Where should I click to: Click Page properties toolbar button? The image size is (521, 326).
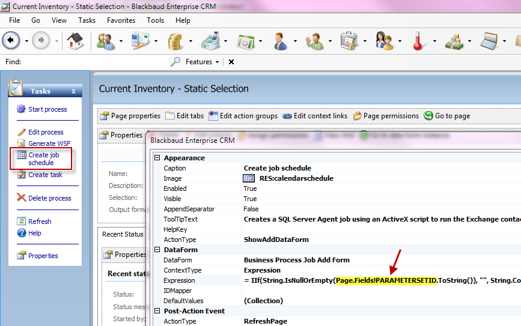coord(130,116)
